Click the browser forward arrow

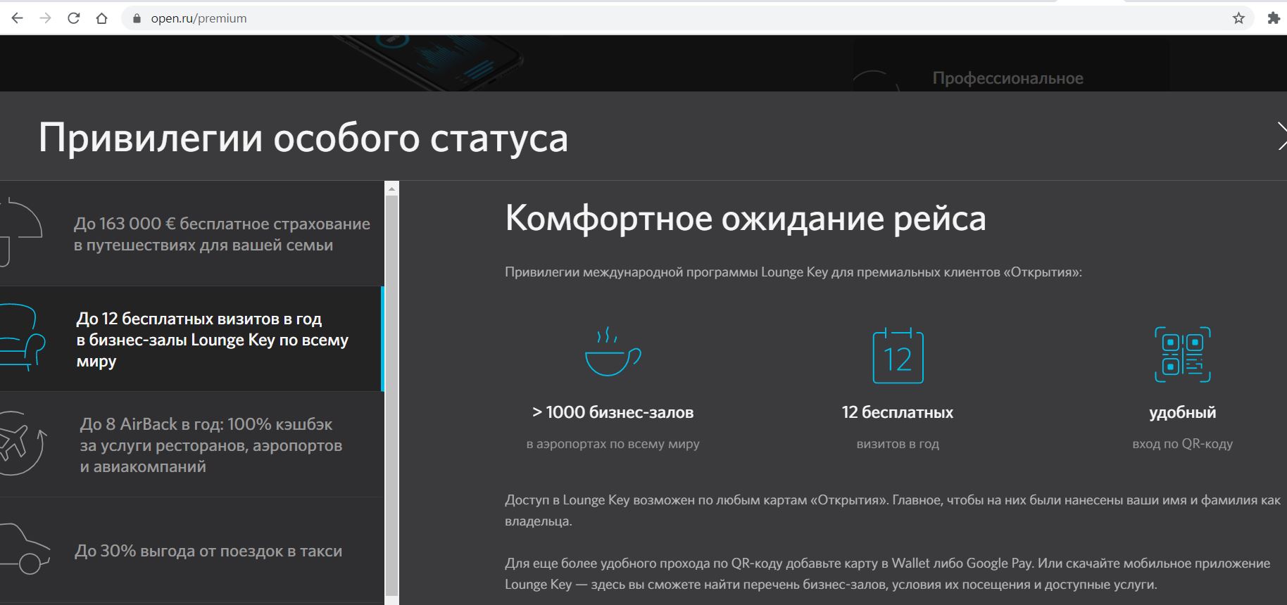(46, 18)
